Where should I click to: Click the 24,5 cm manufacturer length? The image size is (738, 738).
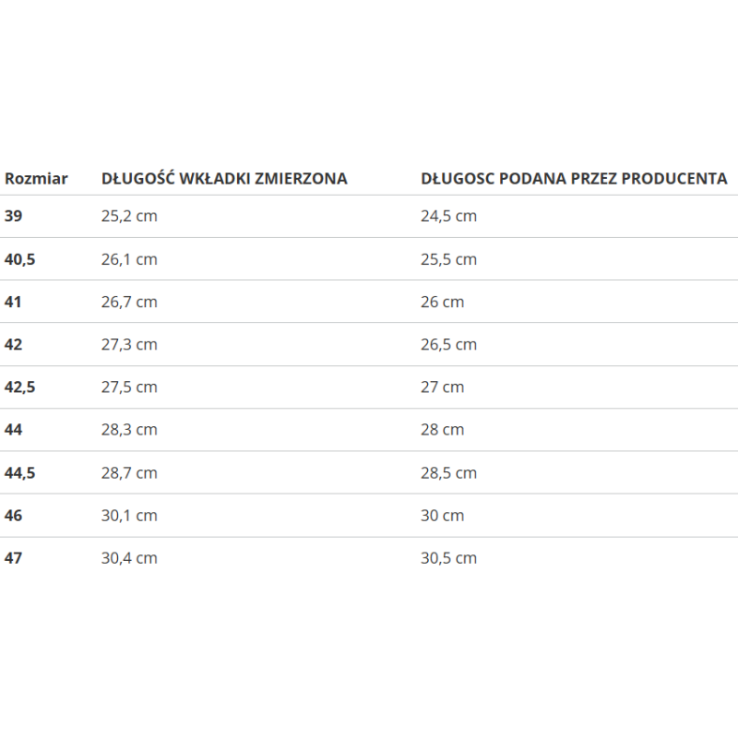448,216
